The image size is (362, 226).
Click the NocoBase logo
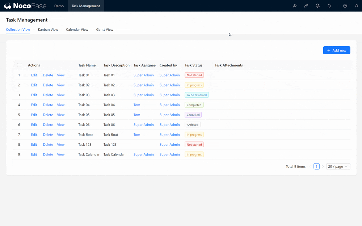point(25,6)
